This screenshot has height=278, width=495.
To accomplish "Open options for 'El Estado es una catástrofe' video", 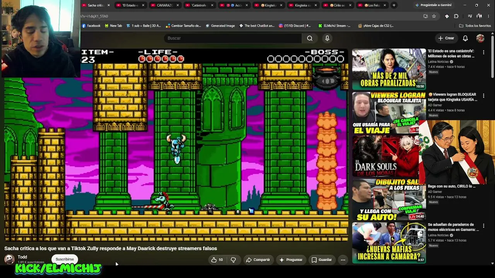I will [x=483, y=52].
